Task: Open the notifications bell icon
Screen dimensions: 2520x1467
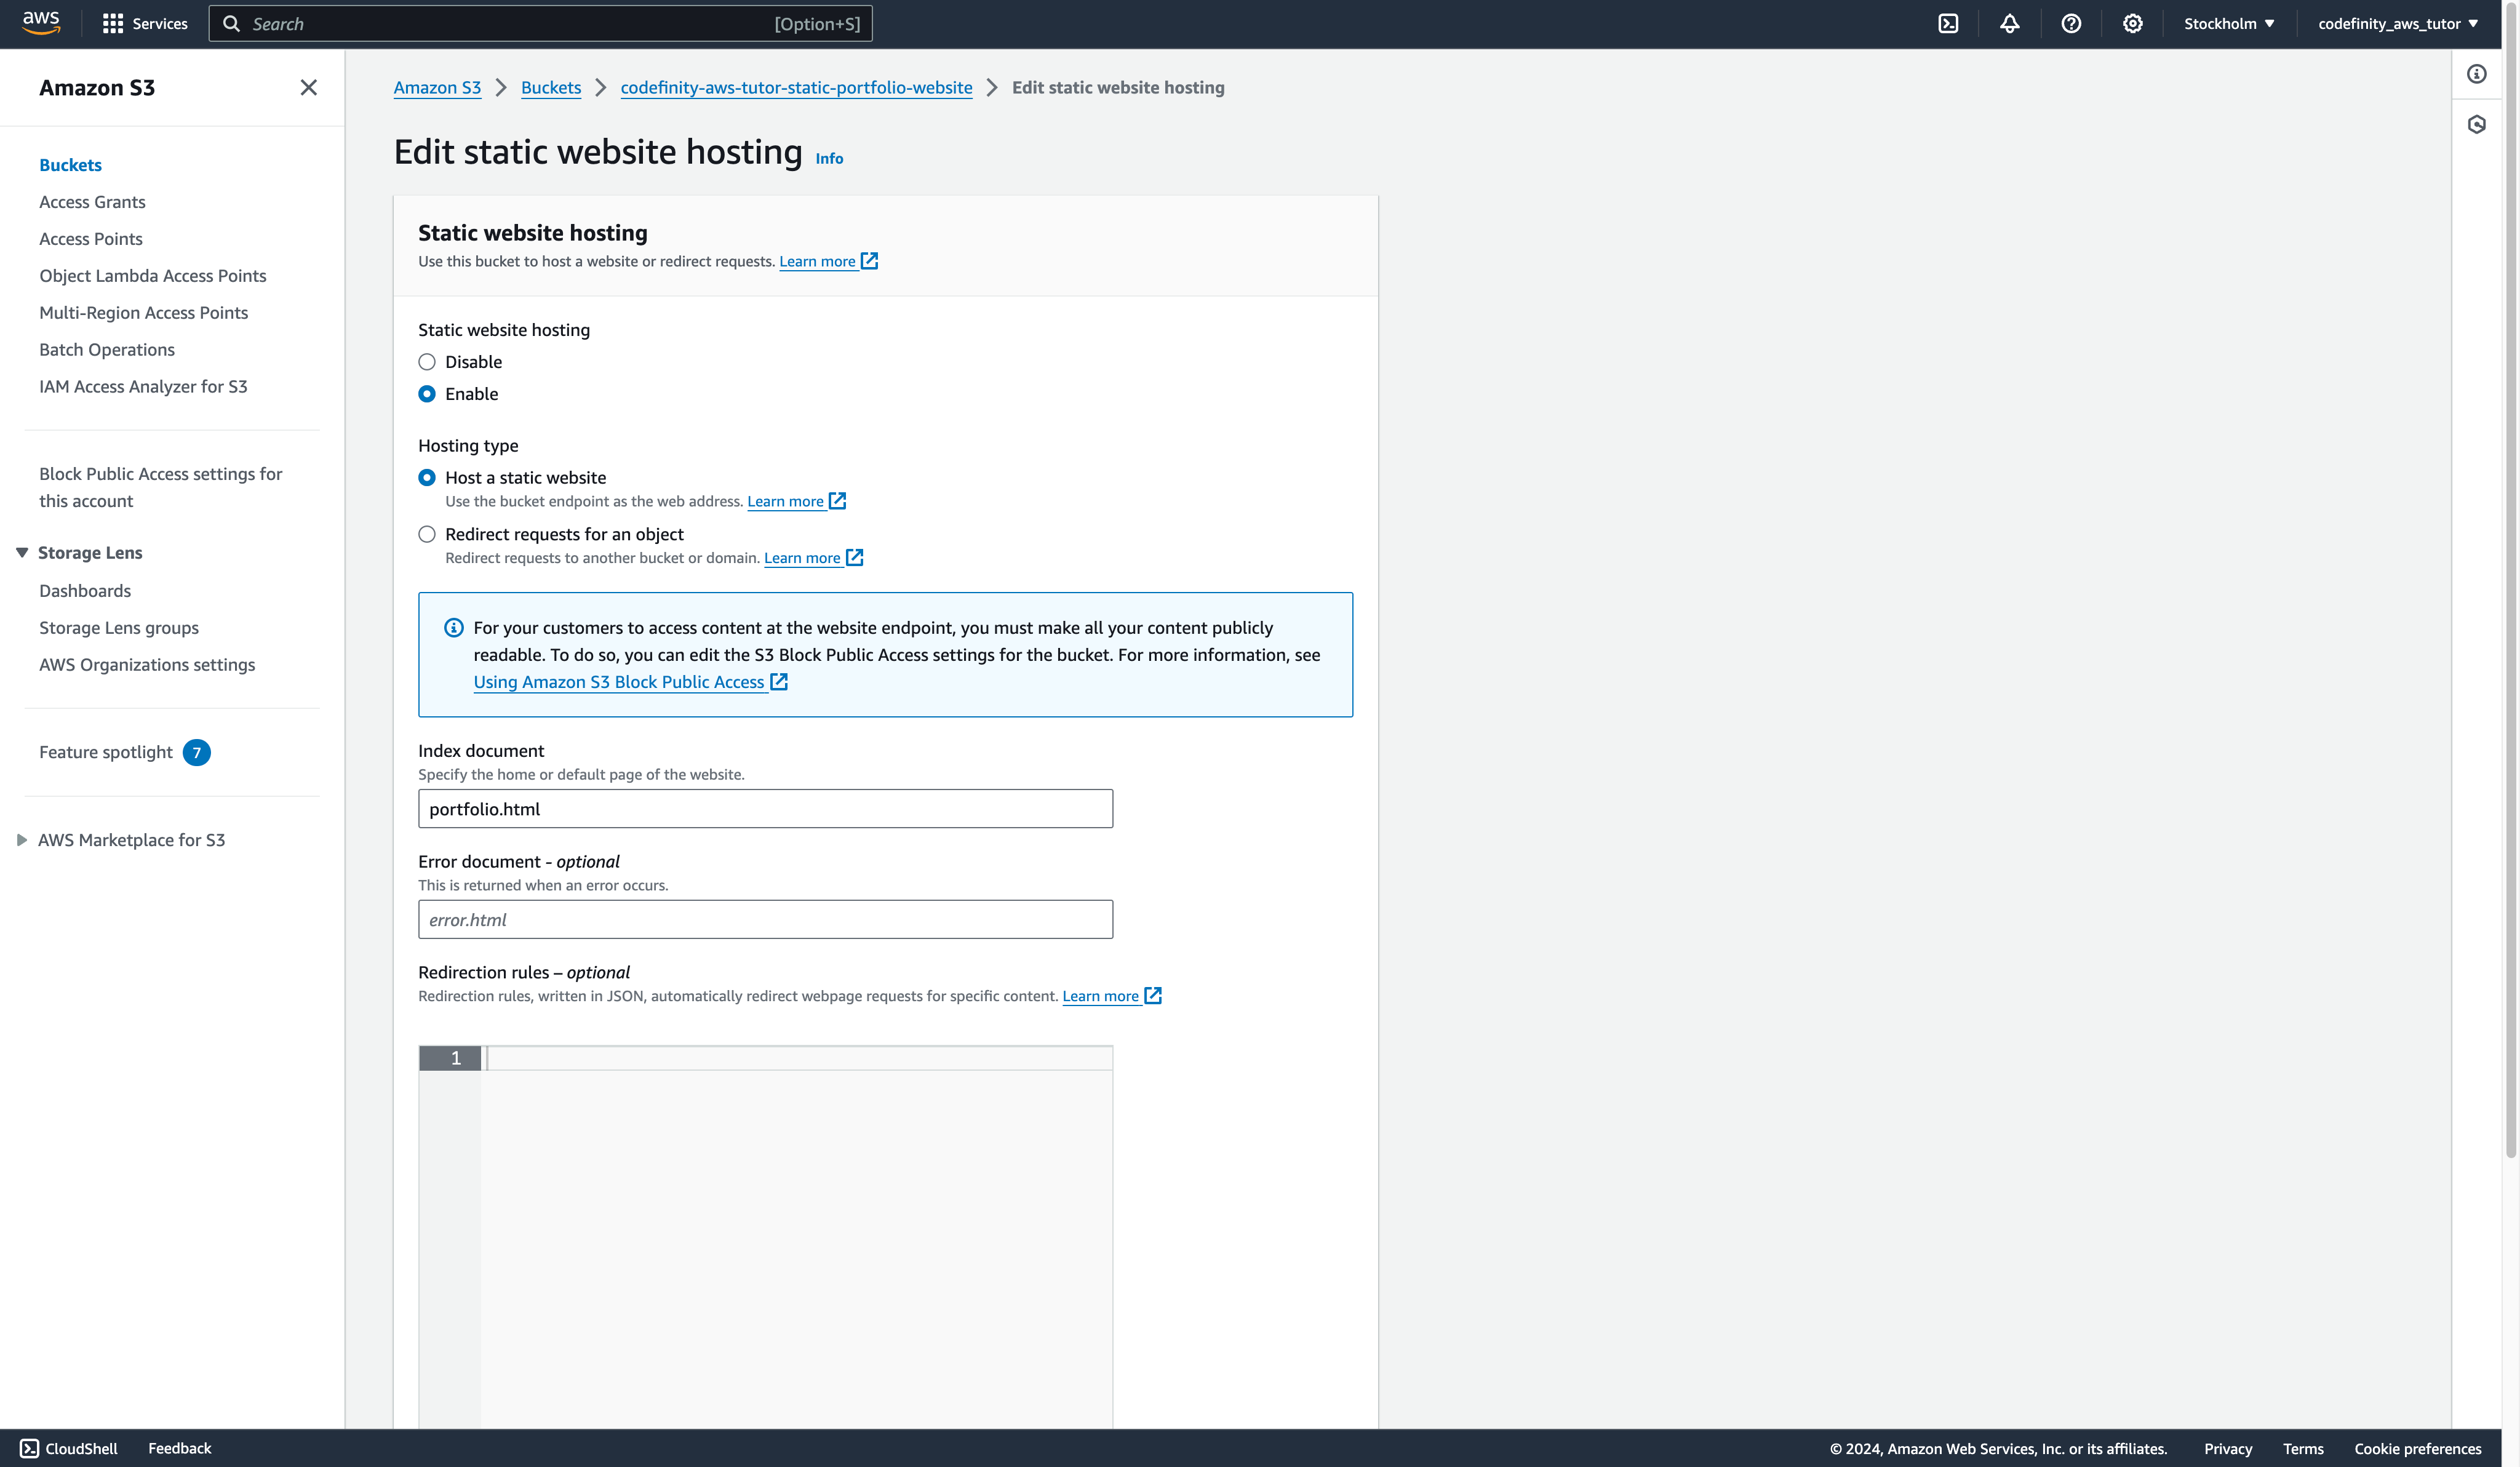Action: [2009, 24]
